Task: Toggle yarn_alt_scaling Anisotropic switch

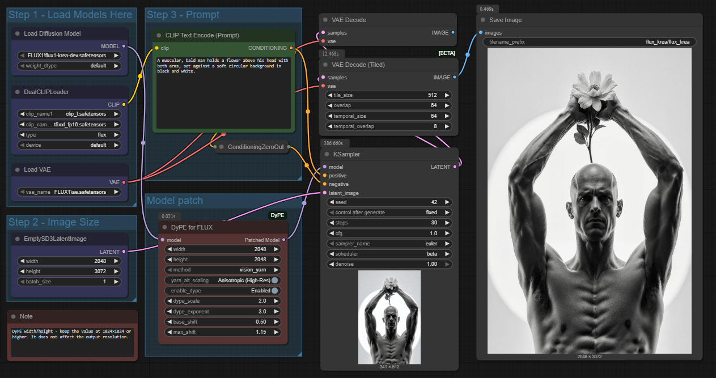Action: [275, 280]
